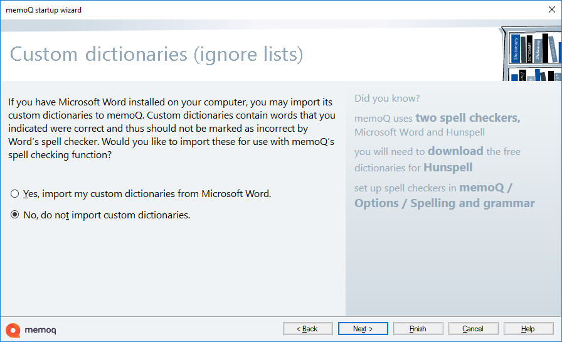Click the Custom dictionaries (ignore lists) heading
The height and width of the screenshot is (342, 562).
tap(156, 55)
